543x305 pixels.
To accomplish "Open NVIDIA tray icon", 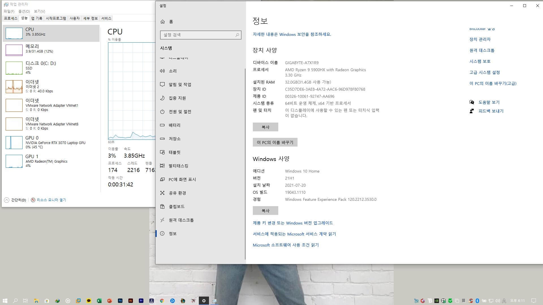I will coord(437,301).
